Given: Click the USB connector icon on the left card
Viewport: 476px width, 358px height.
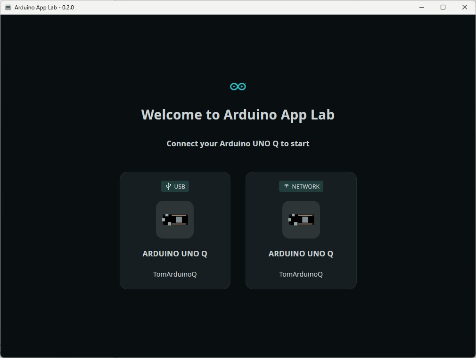Looking at the screenshot, I should click(168, 186).
